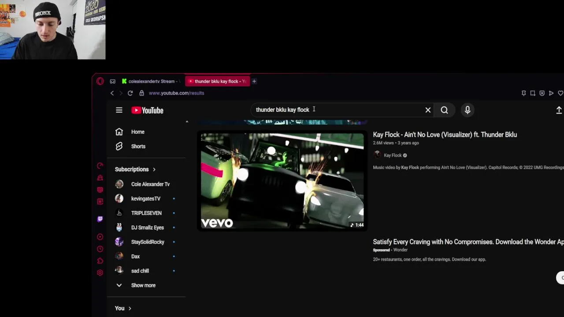Open the ad blocker shield icon
This screenshot has height=317, width=564.
542,93
